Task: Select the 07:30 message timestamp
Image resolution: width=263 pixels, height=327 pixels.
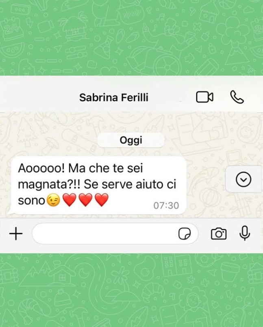Action: click(166, 206)
